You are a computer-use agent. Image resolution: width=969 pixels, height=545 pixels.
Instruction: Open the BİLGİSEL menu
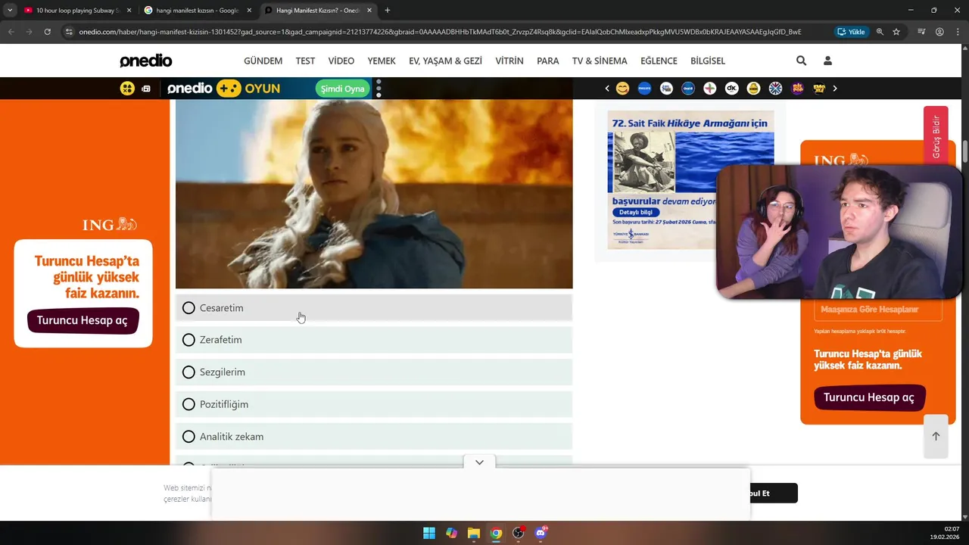(708, 61)
